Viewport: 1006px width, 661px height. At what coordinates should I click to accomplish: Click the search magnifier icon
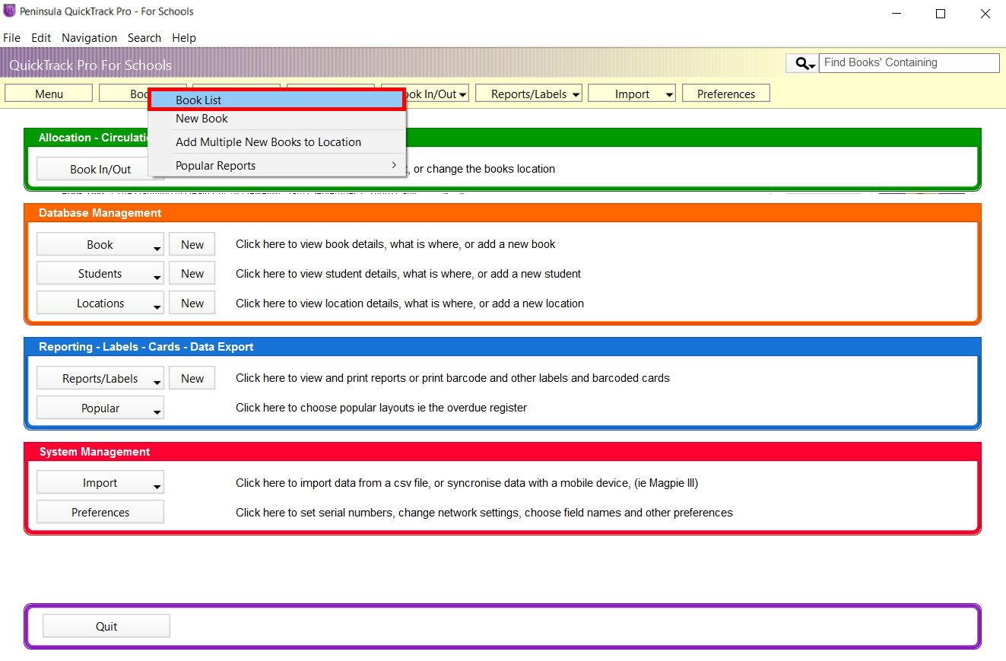(x=802, y=63)
